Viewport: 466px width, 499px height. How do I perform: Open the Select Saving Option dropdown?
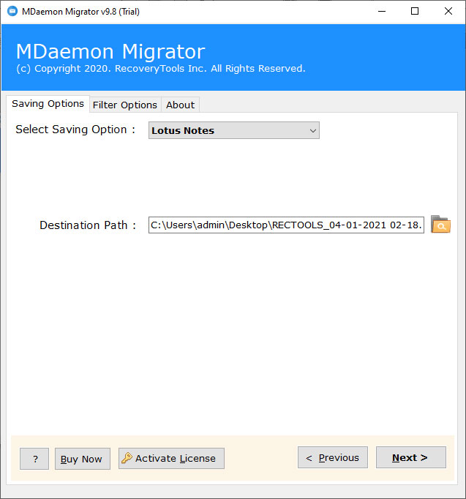click(234, 130)
